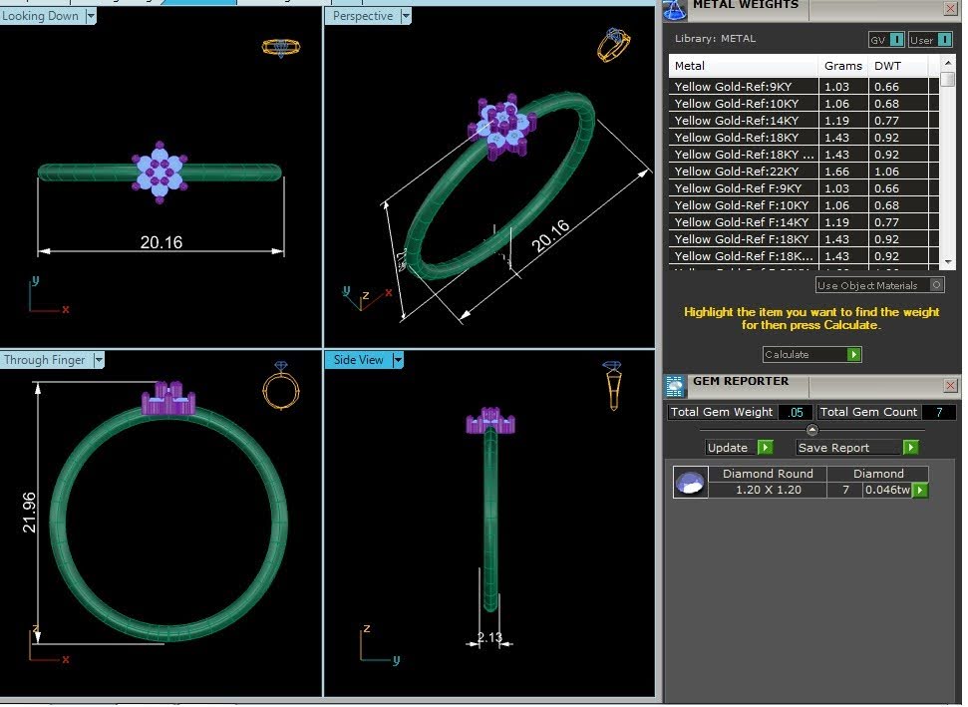Close the Metal Weights panel
This screenshot has height=707, width=968.
[950, 8]
